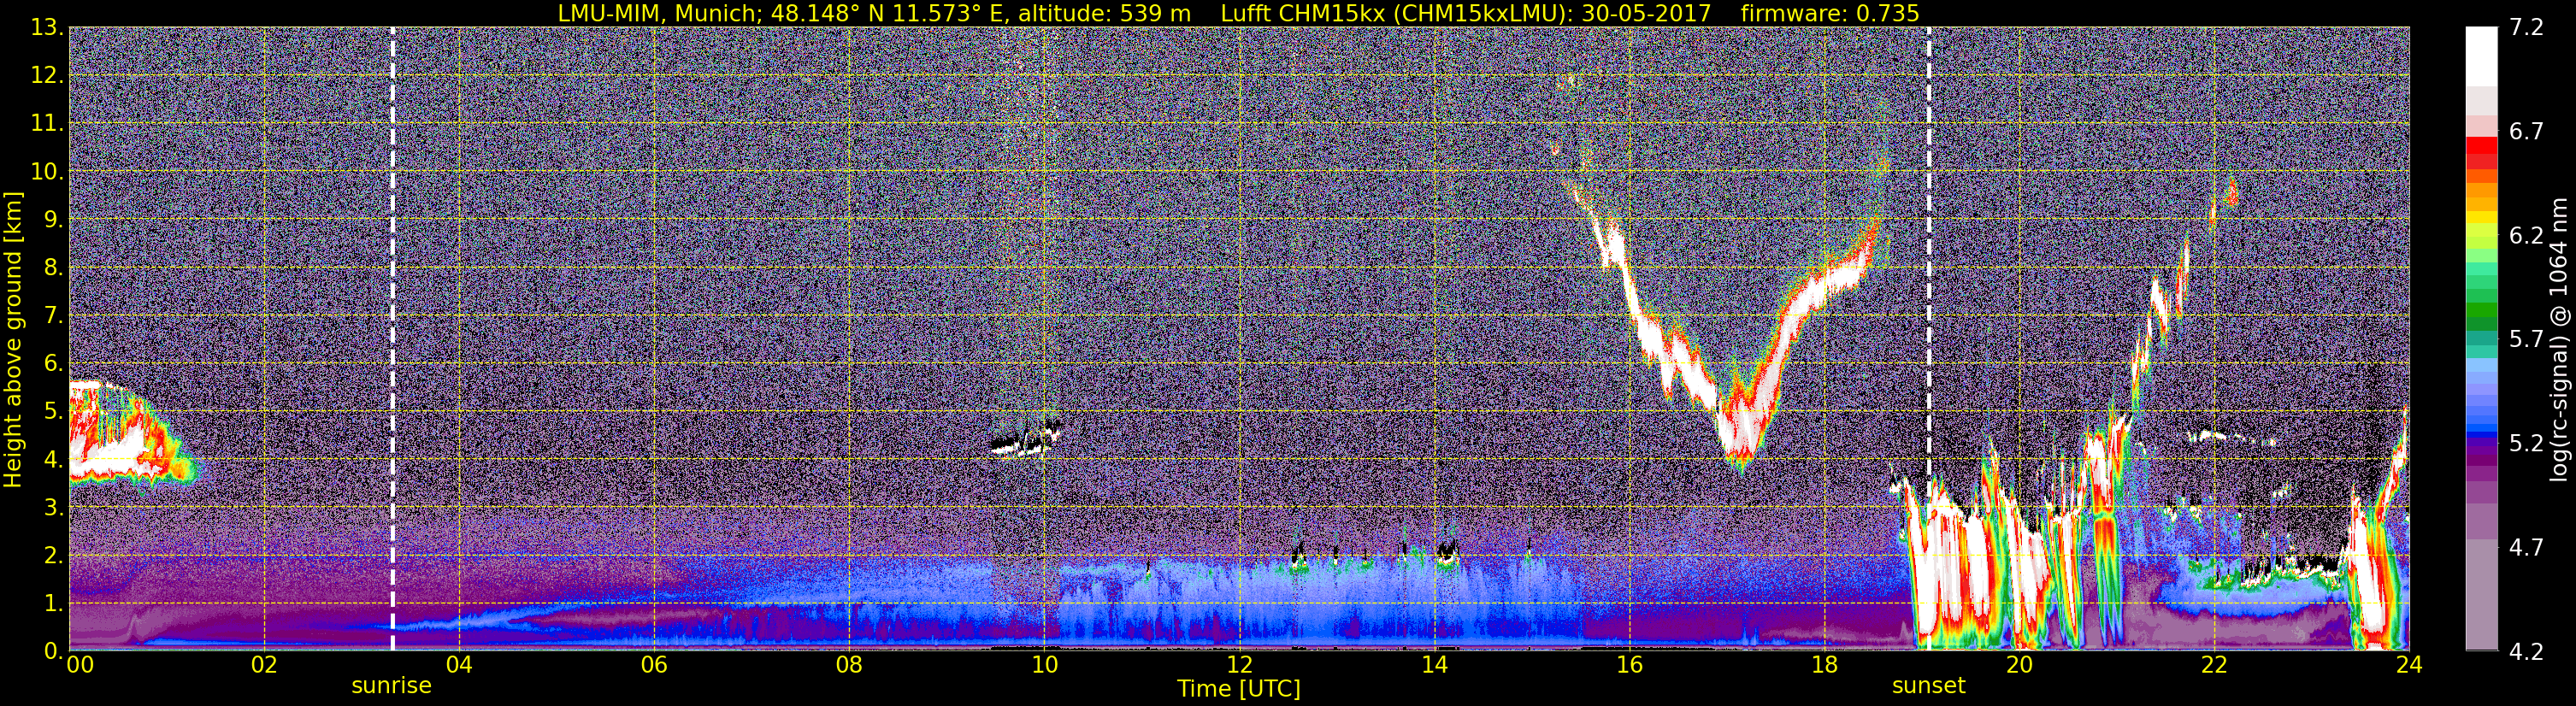Click the x-axis tick label '12'
This screenshot has height=706, width=2576.
click(1239, 665)
